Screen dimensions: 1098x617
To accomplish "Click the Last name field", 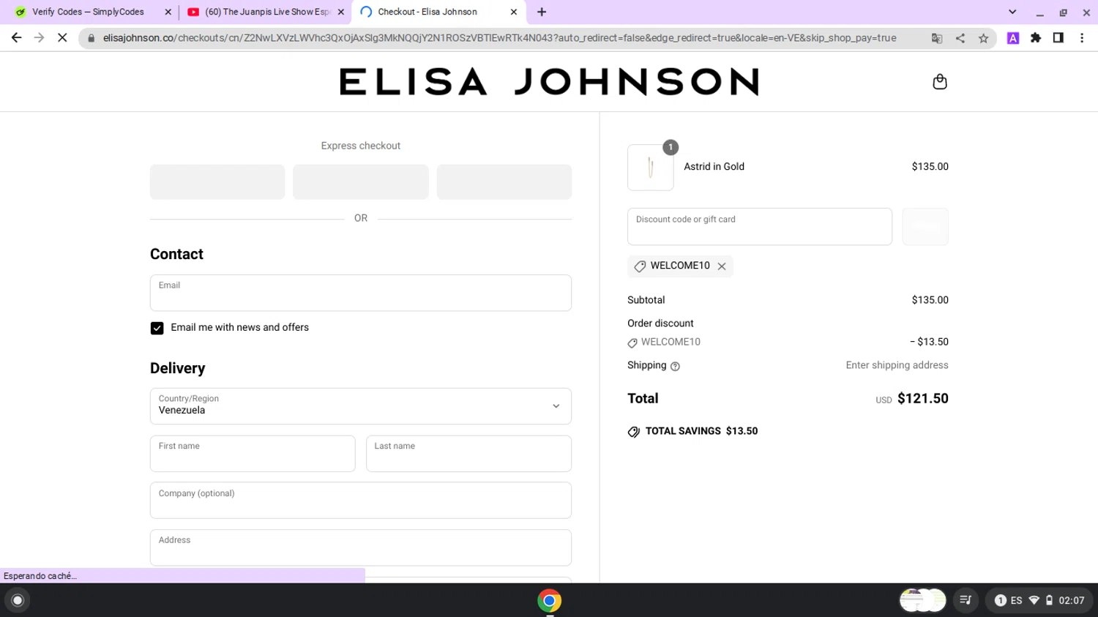I will coord(468,454).
